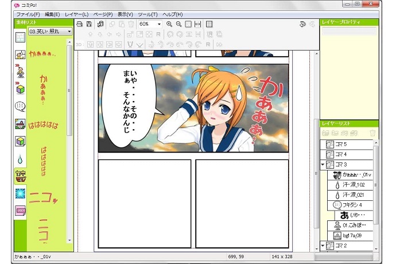396x264 pixels.
Task: Click the print icon in the toolbar
Action: click(80, 24)
